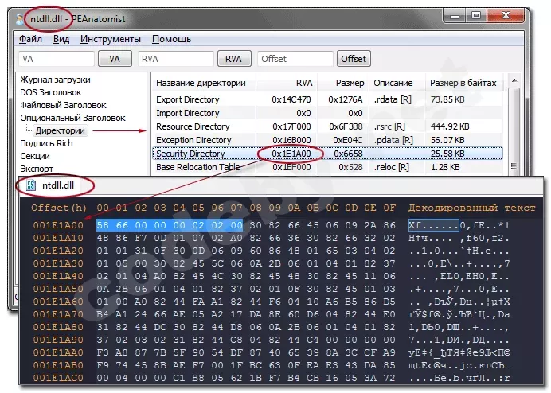Viewport: 551px width, 393px height.
Task: Open the Файл menu
Action: pyautogui.click(x=30, y=39)
